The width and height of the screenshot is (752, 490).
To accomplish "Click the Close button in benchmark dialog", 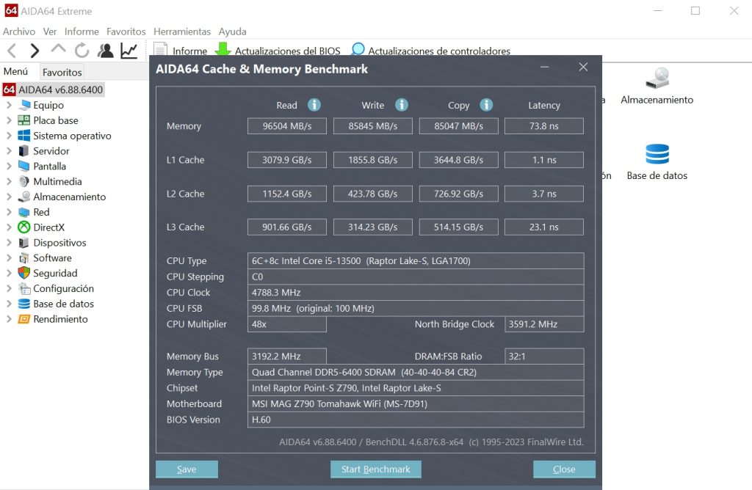I will pyautogui.click(x=565, y=469).
